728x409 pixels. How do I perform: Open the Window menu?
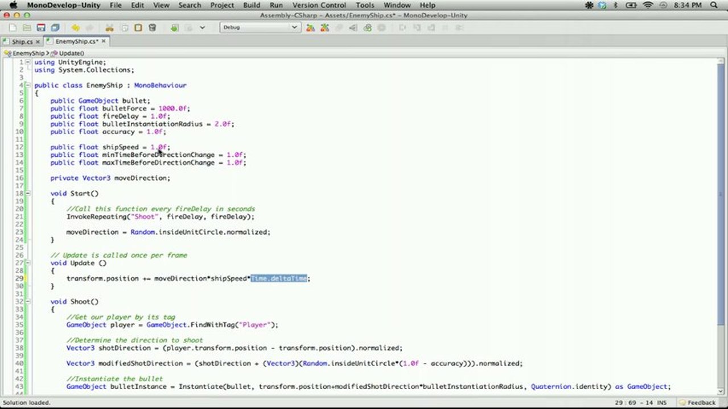click(397, 5)
